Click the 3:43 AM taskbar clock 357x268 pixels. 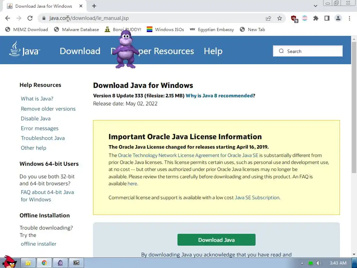point(338,263)
